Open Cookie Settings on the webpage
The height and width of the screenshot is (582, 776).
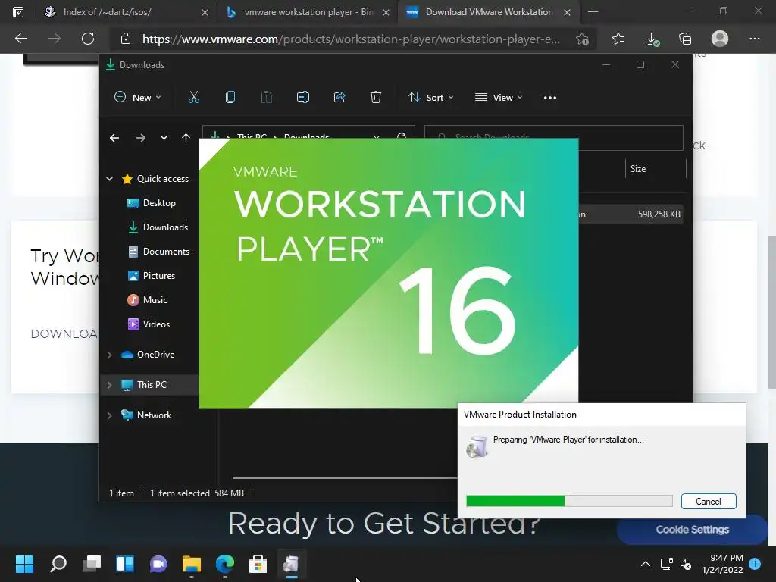tap(693, 530)
